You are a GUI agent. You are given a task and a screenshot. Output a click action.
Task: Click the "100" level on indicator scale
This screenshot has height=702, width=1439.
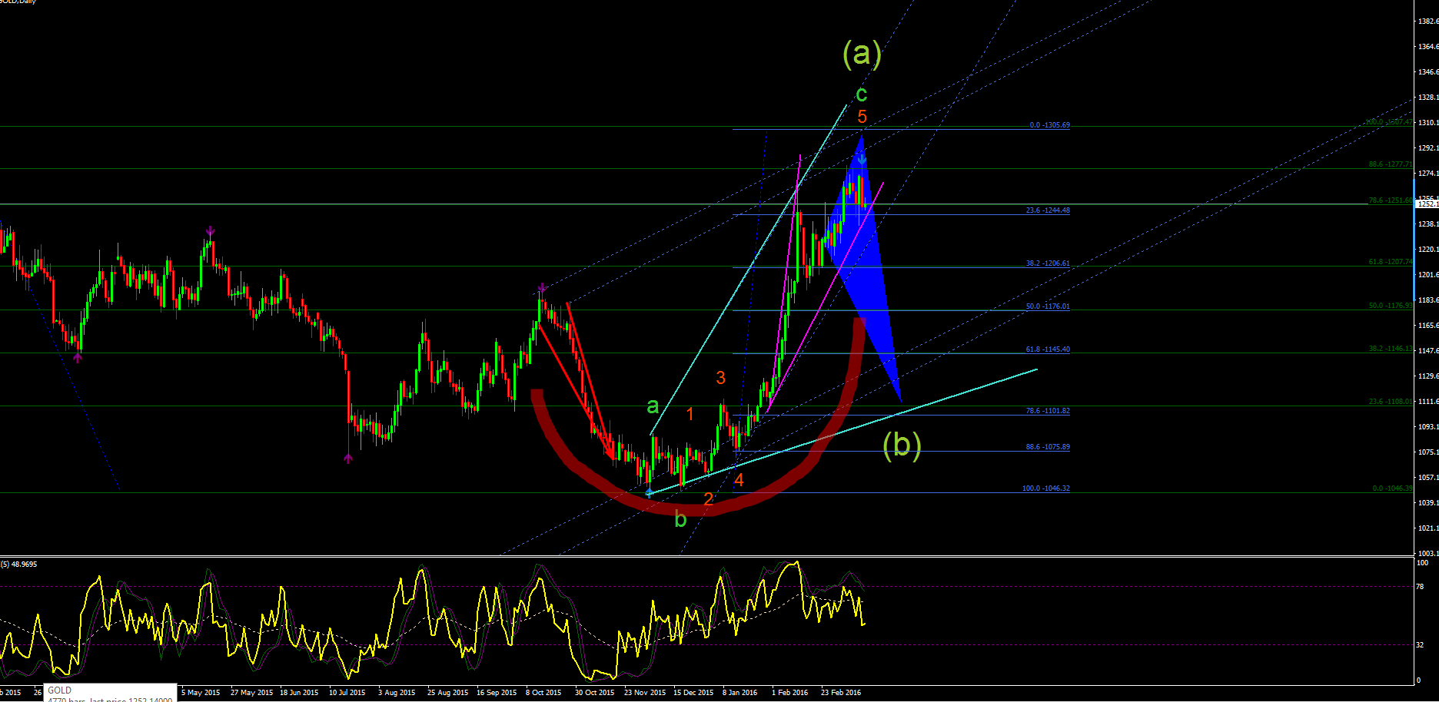[1424, 563]
